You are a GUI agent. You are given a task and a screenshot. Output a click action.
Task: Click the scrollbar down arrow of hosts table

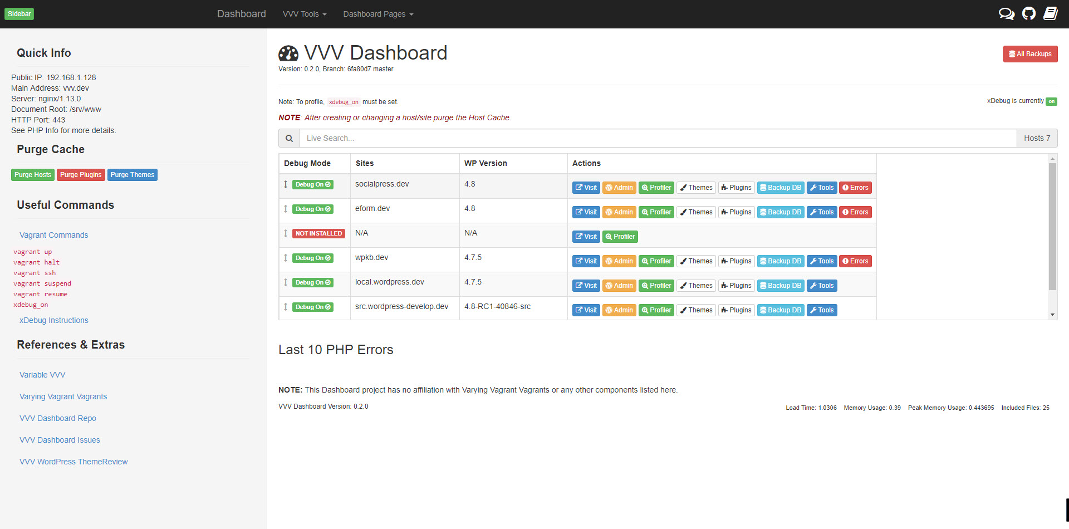[x=1052, y=315]
